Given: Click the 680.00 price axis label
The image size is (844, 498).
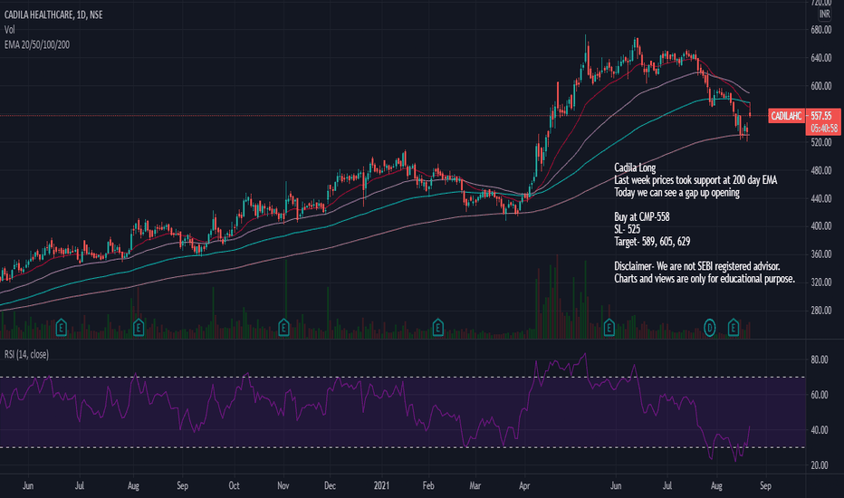Looking at the screenshot, I should coord(820,30).
